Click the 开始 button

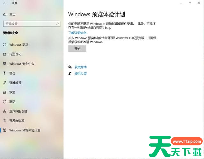tap(77, 49)
